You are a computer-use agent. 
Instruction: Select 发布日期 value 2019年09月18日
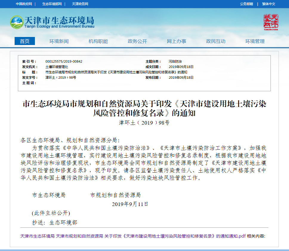pyautogui.click(x=181, y=78)
